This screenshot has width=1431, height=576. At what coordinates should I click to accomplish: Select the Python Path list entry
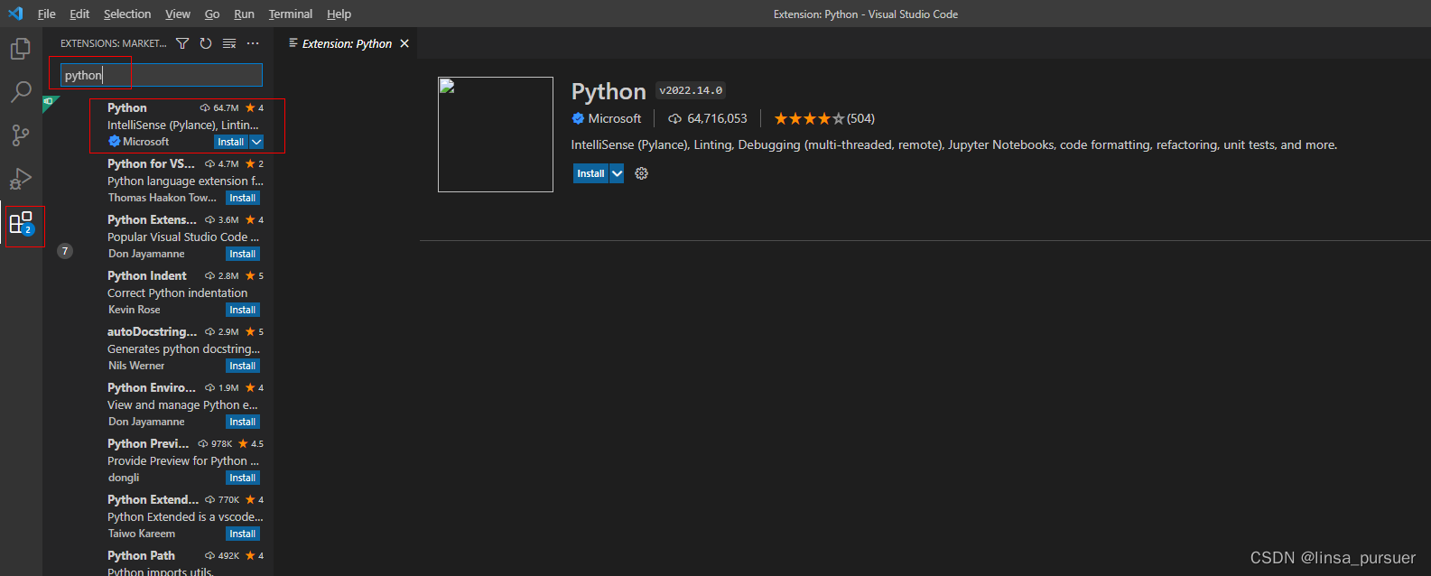point(158,562)
